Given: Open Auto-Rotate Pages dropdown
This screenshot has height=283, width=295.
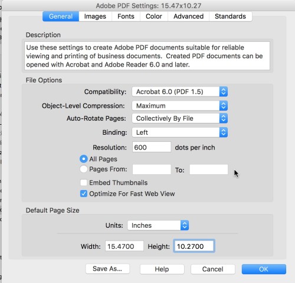Looking at the screenshot, I should 180,118.
